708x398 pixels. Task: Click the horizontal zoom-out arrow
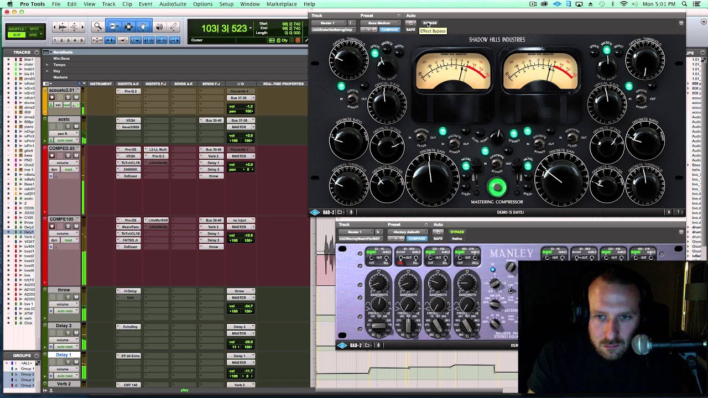(55, 27)
